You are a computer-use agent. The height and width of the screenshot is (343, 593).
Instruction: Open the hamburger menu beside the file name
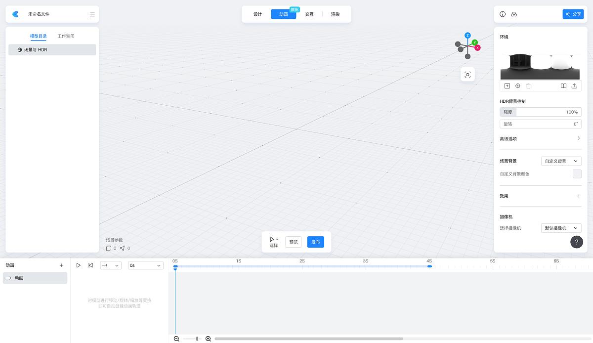(x=92, y=14)
